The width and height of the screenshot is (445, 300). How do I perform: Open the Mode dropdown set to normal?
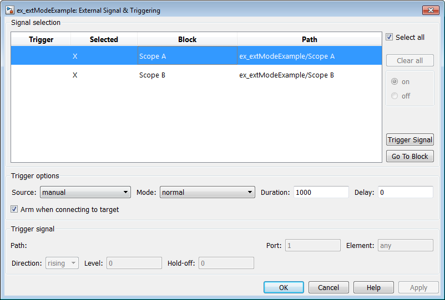coord(208,192)
